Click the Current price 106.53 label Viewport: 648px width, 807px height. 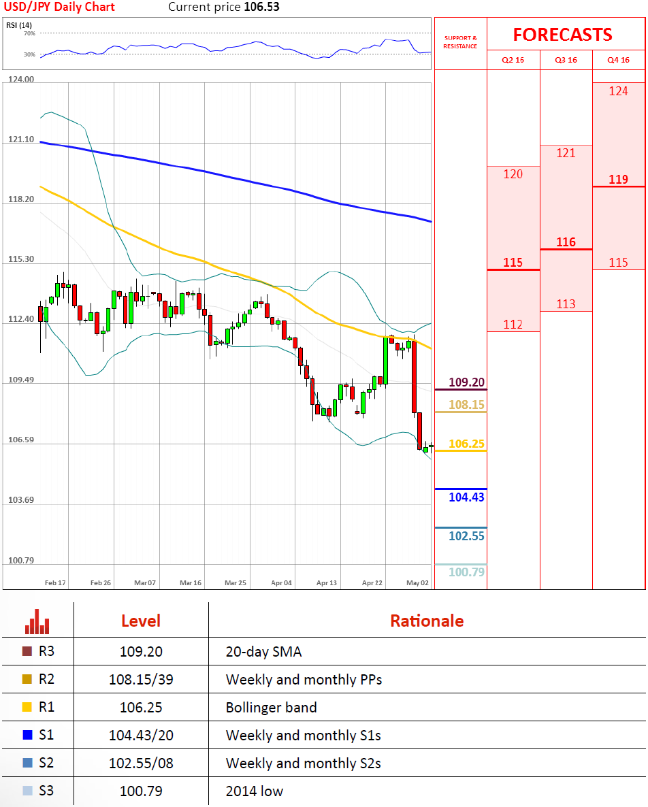pyautogui.click(x=224, y=7)
